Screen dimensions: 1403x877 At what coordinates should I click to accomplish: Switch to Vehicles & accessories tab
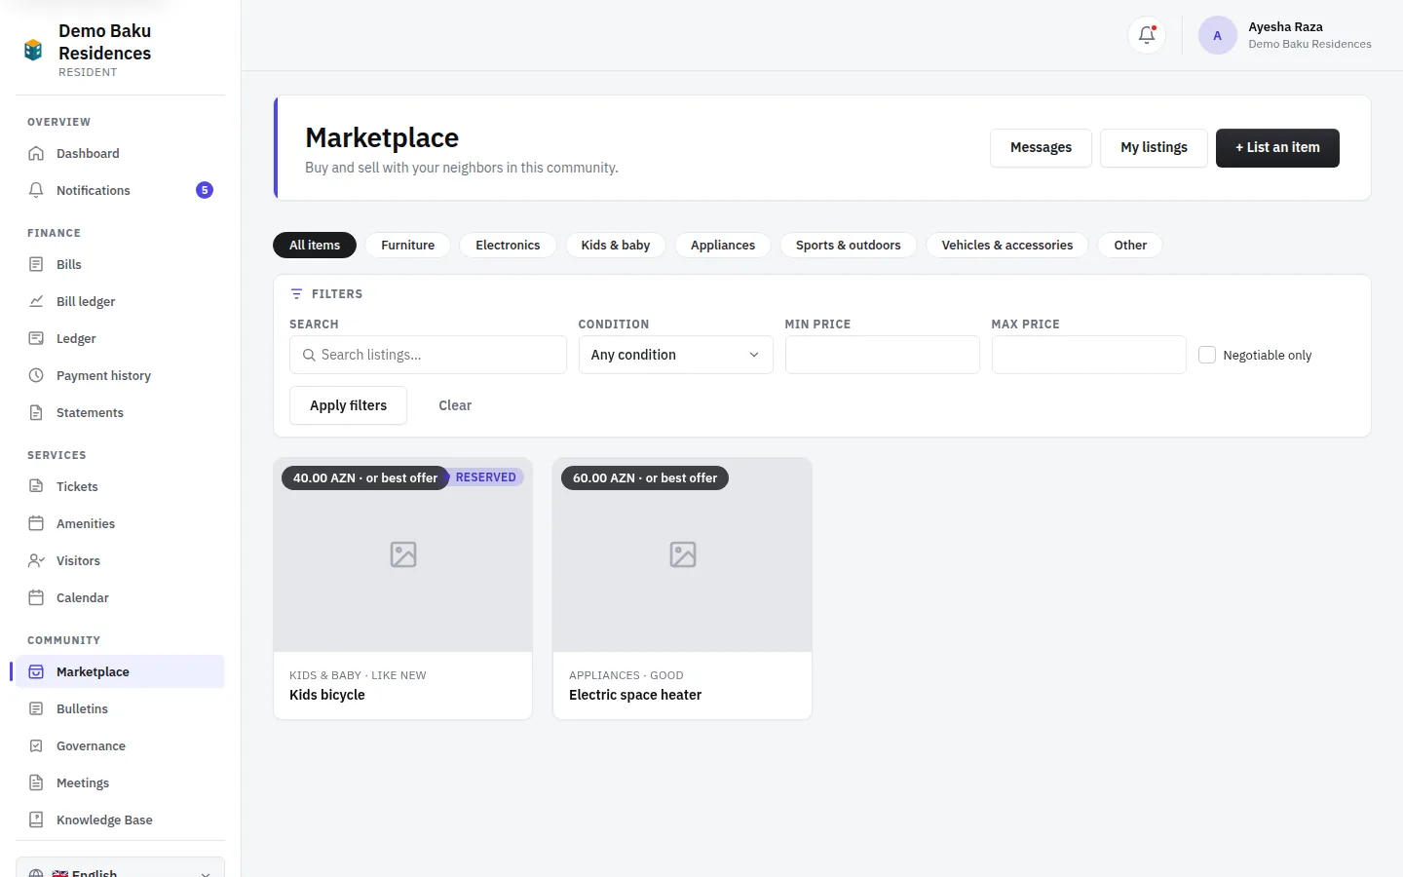click(x=1007, y=245)
